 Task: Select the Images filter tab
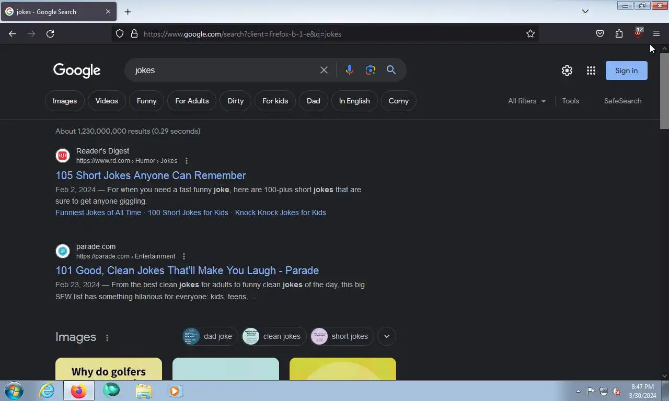[65, 101]
